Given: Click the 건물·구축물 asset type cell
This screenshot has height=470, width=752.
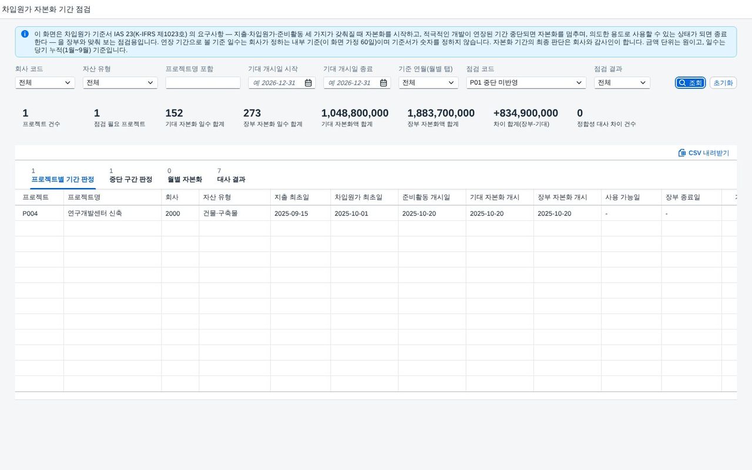Looking at the screenshot, I should (x=234, y=213).
